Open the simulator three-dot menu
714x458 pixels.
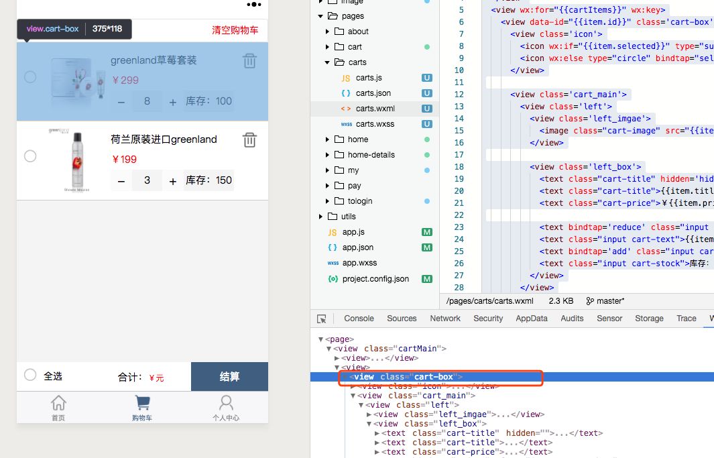tap(254, 5)
